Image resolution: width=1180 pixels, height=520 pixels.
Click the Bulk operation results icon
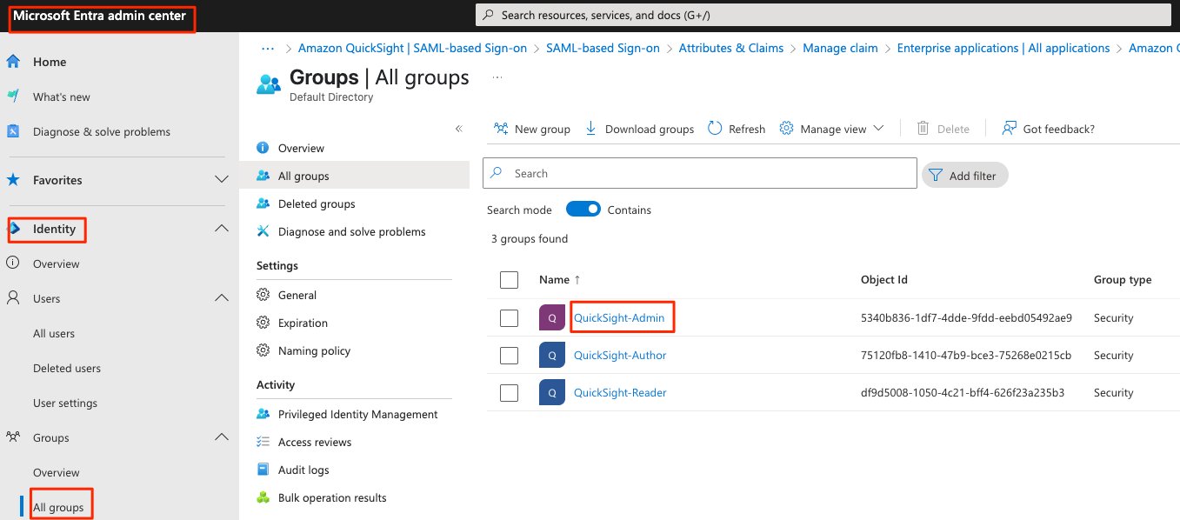pos(263,497)
